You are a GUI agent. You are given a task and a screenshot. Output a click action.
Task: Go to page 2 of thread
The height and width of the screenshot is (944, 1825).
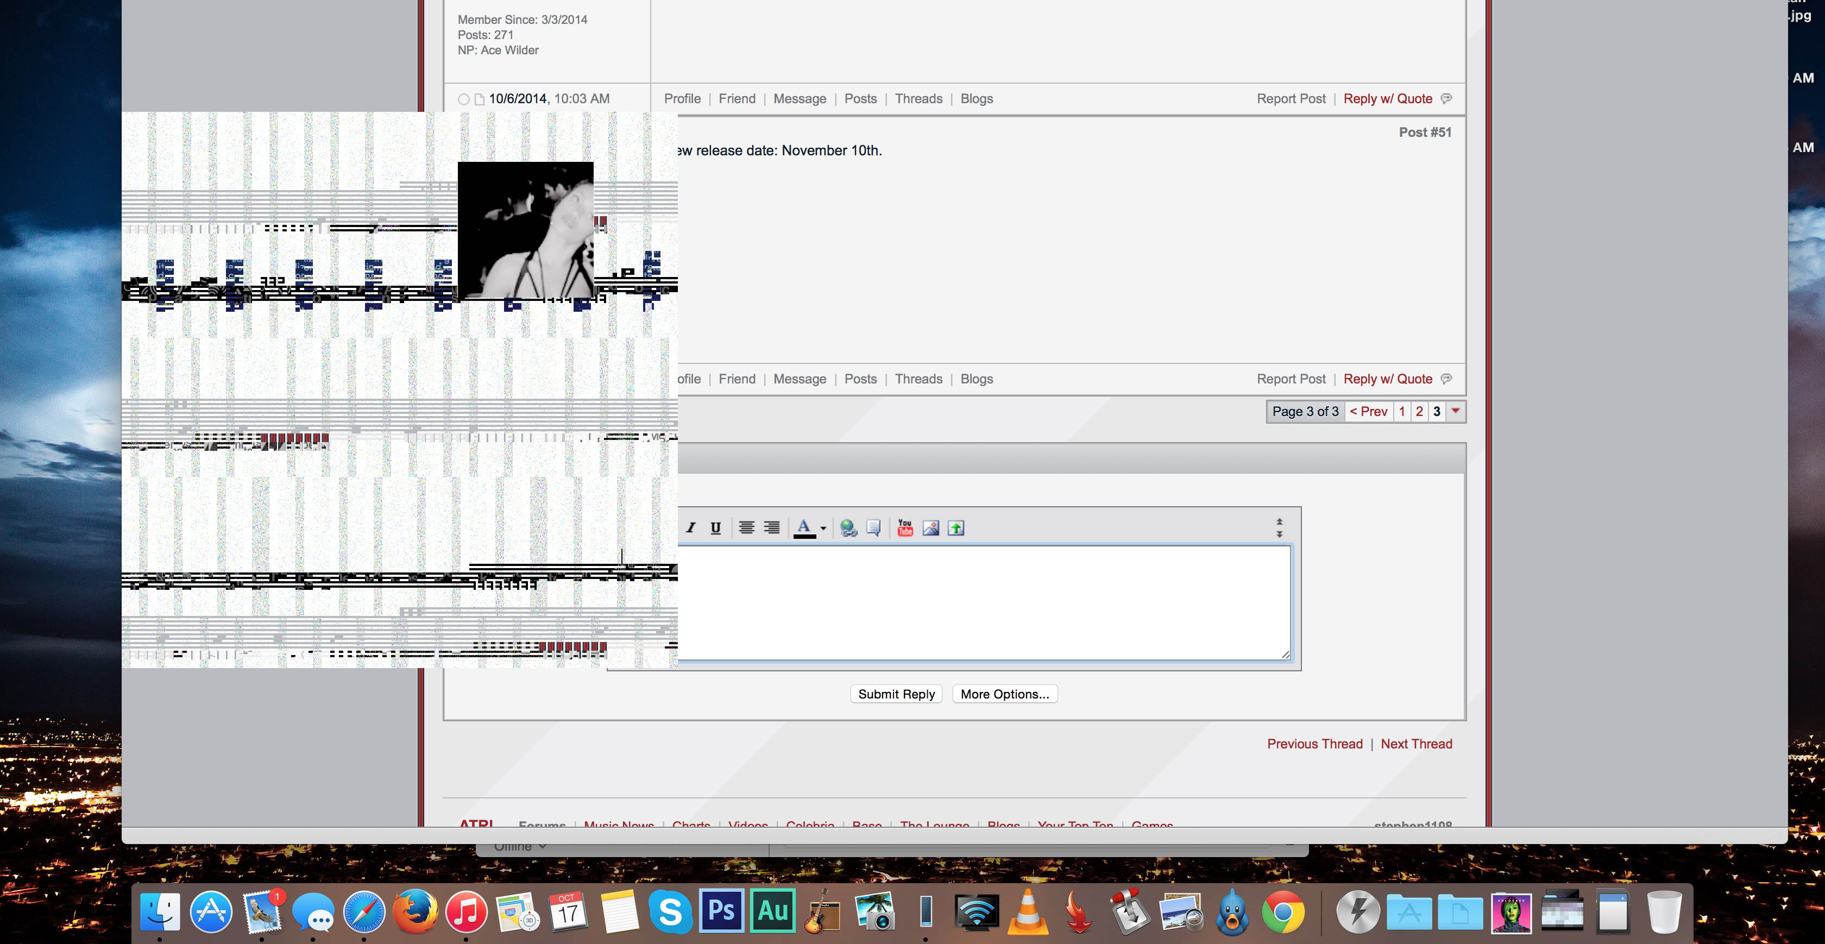[x=1419, y=412]
